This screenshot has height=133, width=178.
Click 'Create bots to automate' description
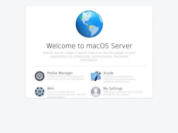point(119,79)
